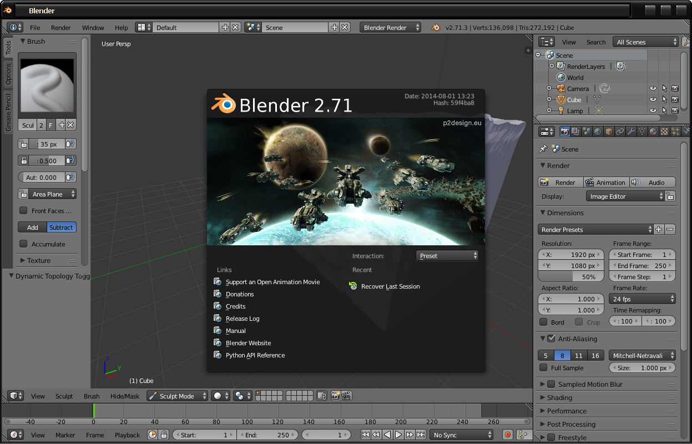This screenshot has height=444, width=692.
Task: Open the Object properties tab cube icon
Action: pos(609,132)
